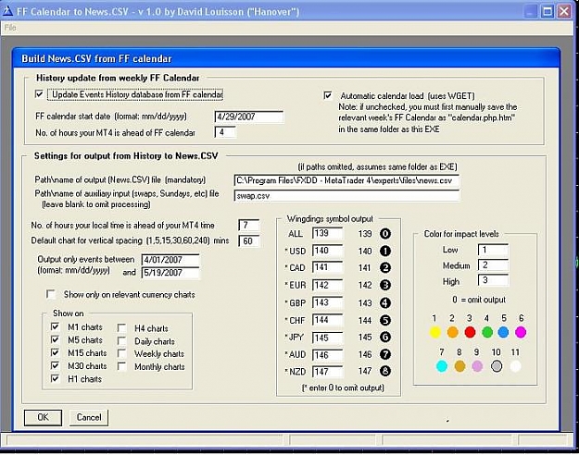Pick the cyan color swatch number 7
Screen dimensions: 579x455
tap(442, 366)
